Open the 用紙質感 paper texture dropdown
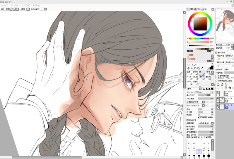The image size is (234, 159). coord(230,55)
